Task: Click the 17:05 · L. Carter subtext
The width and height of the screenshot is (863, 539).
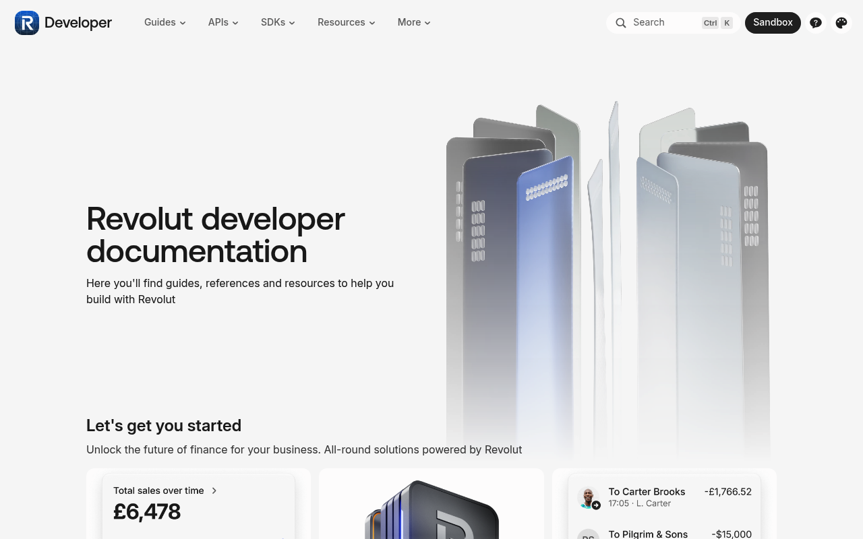Action: 640,504
